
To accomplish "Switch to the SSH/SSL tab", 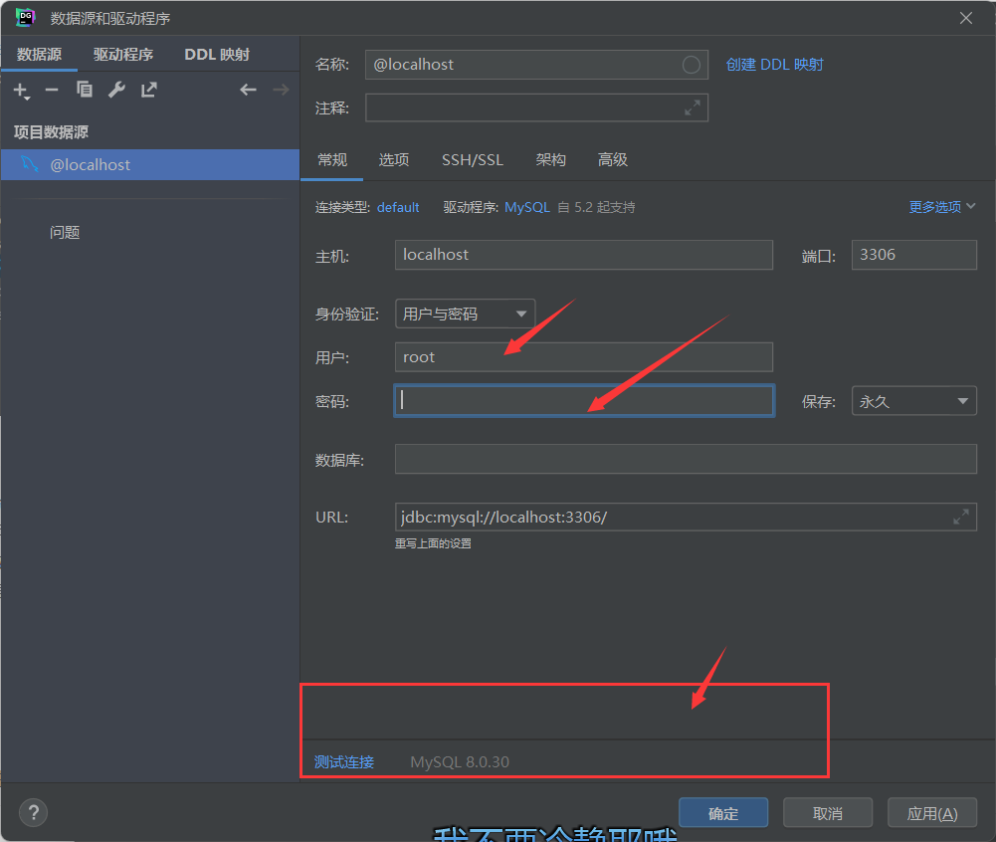I will pos(472,160).
